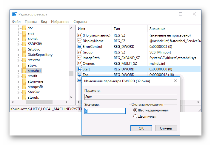Click the mshdc.inf value text
Image resolution: width=211 pixels, height=145 pixels.
tap(157, 64)
